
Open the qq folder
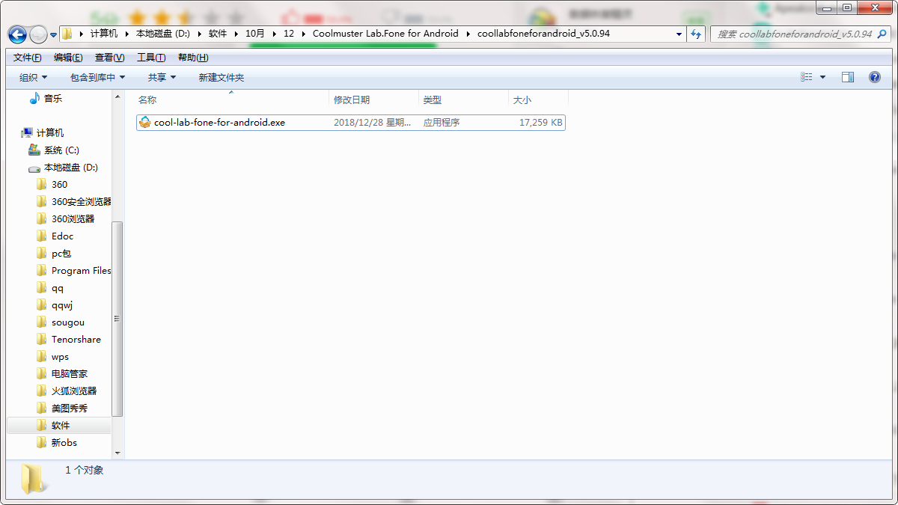58,287
